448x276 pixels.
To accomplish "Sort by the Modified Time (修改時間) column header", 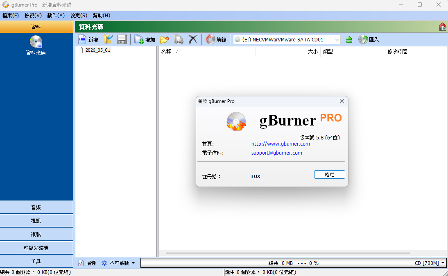I will tap(416, 52).
